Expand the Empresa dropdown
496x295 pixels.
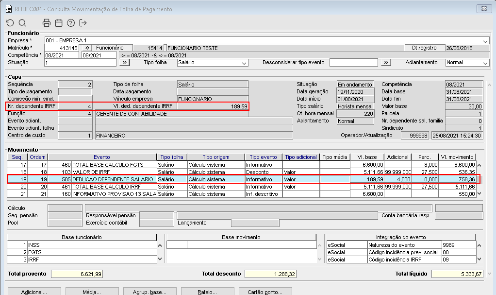click(x=485, y=41)
